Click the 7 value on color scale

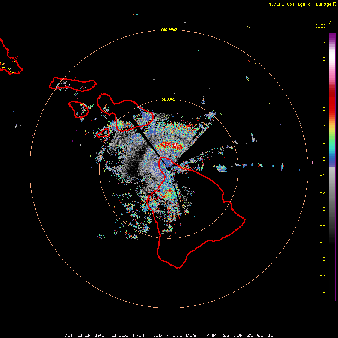[x=324, y=42]
